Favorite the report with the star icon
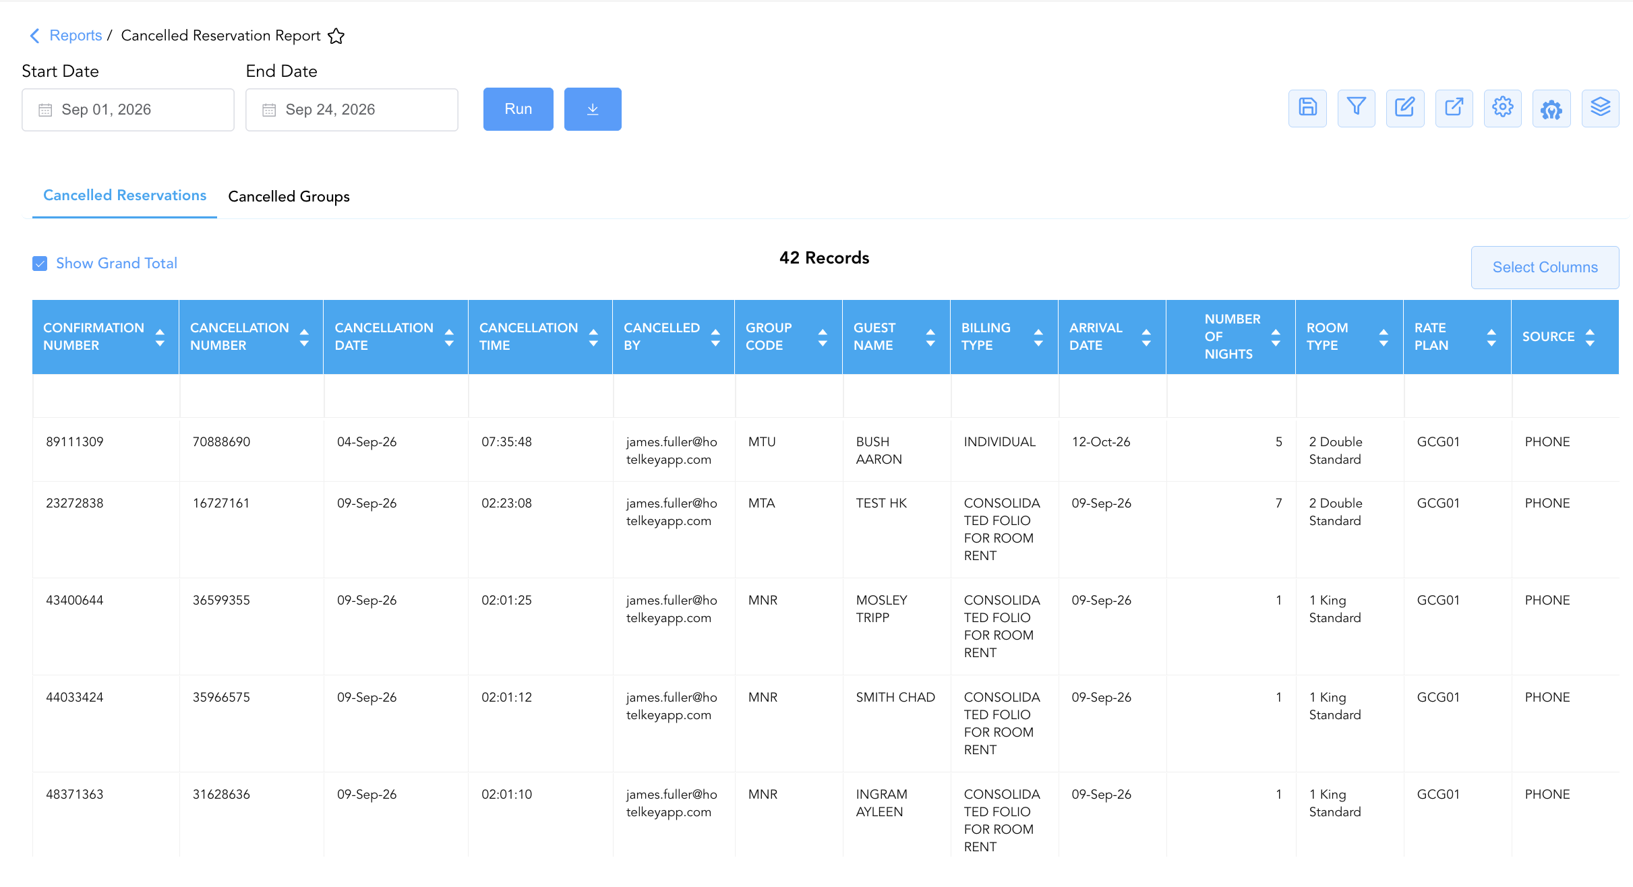The height and width of the screenshot is (887, 1633). tap(336, 36)
